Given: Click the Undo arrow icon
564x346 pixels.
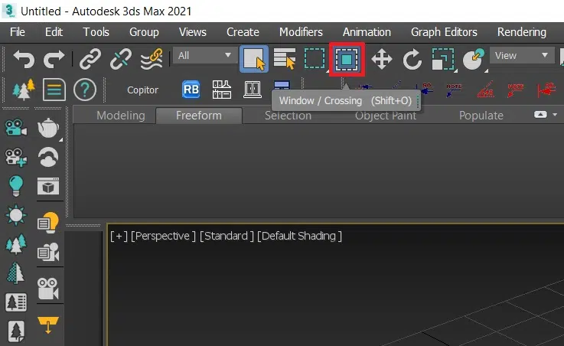Looking at the screenshot, I should pos(24,58).
